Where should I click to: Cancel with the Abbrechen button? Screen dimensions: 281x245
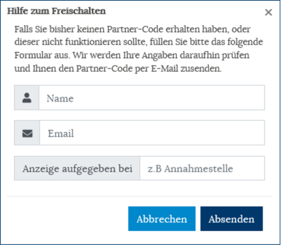[x=162, y=219]
